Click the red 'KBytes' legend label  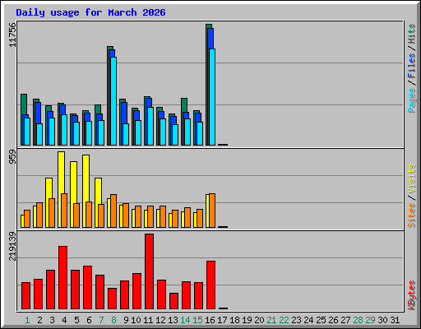pyautogui.click(x=412, y=295)
